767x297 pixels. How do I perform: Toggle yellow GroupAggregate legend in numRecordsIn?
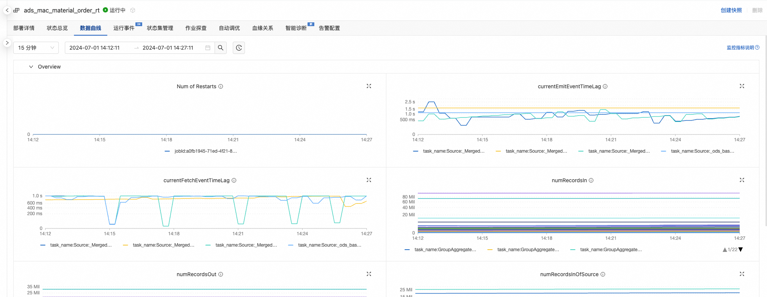coord(523,250)
